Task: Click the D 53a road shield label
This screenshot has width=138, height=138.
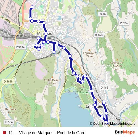Action: click(9, 122)
